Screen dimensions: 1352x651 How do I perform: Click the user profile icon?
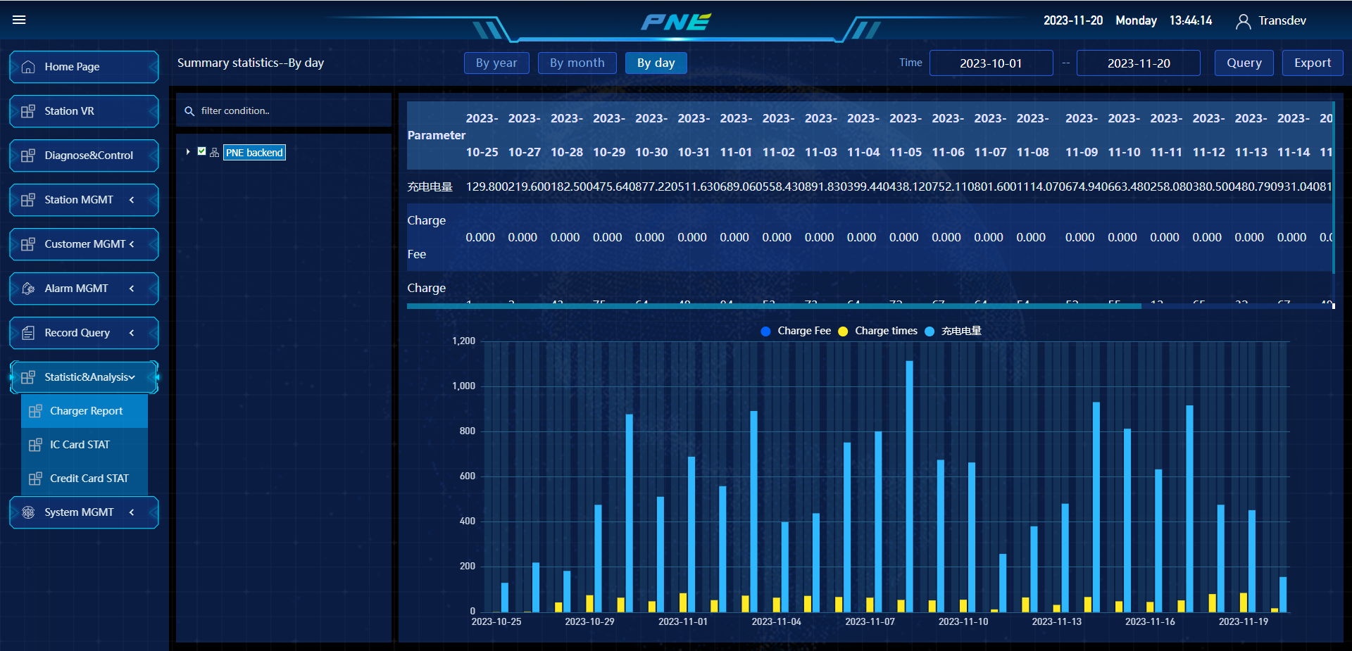[1243, 21]
